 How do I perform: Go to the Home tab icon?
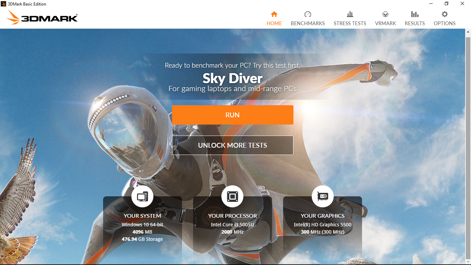(274, 14)
